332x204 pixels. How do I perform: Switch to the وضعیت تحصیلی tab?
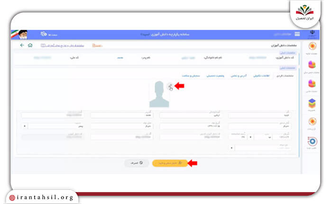pyautogui.click(x=215, y=75)
